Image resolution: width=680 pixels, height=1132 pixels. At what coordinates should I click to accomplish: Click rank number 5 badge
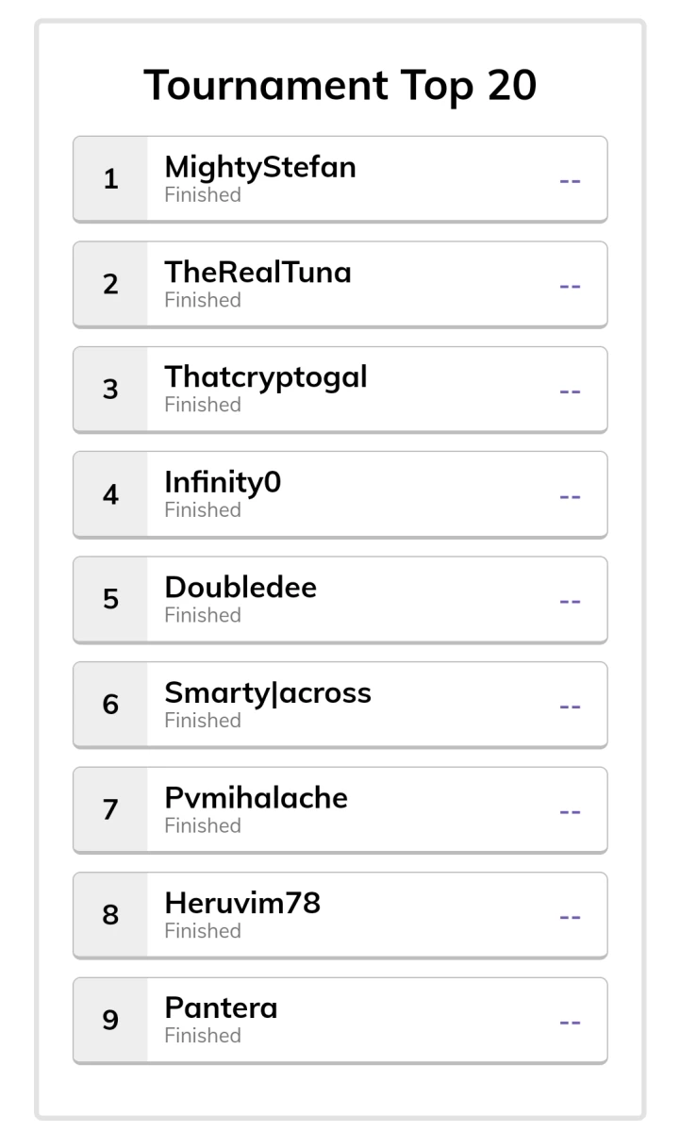[x=110, y=600]
